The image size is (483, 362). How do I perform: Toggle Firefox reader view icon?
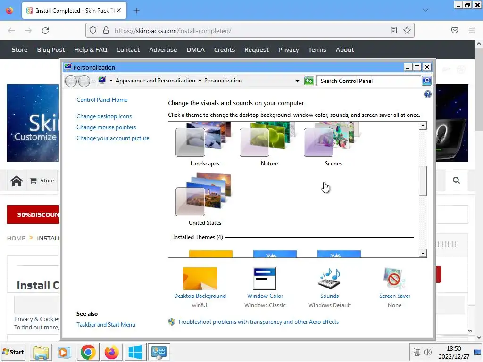(x=394, y=30)
